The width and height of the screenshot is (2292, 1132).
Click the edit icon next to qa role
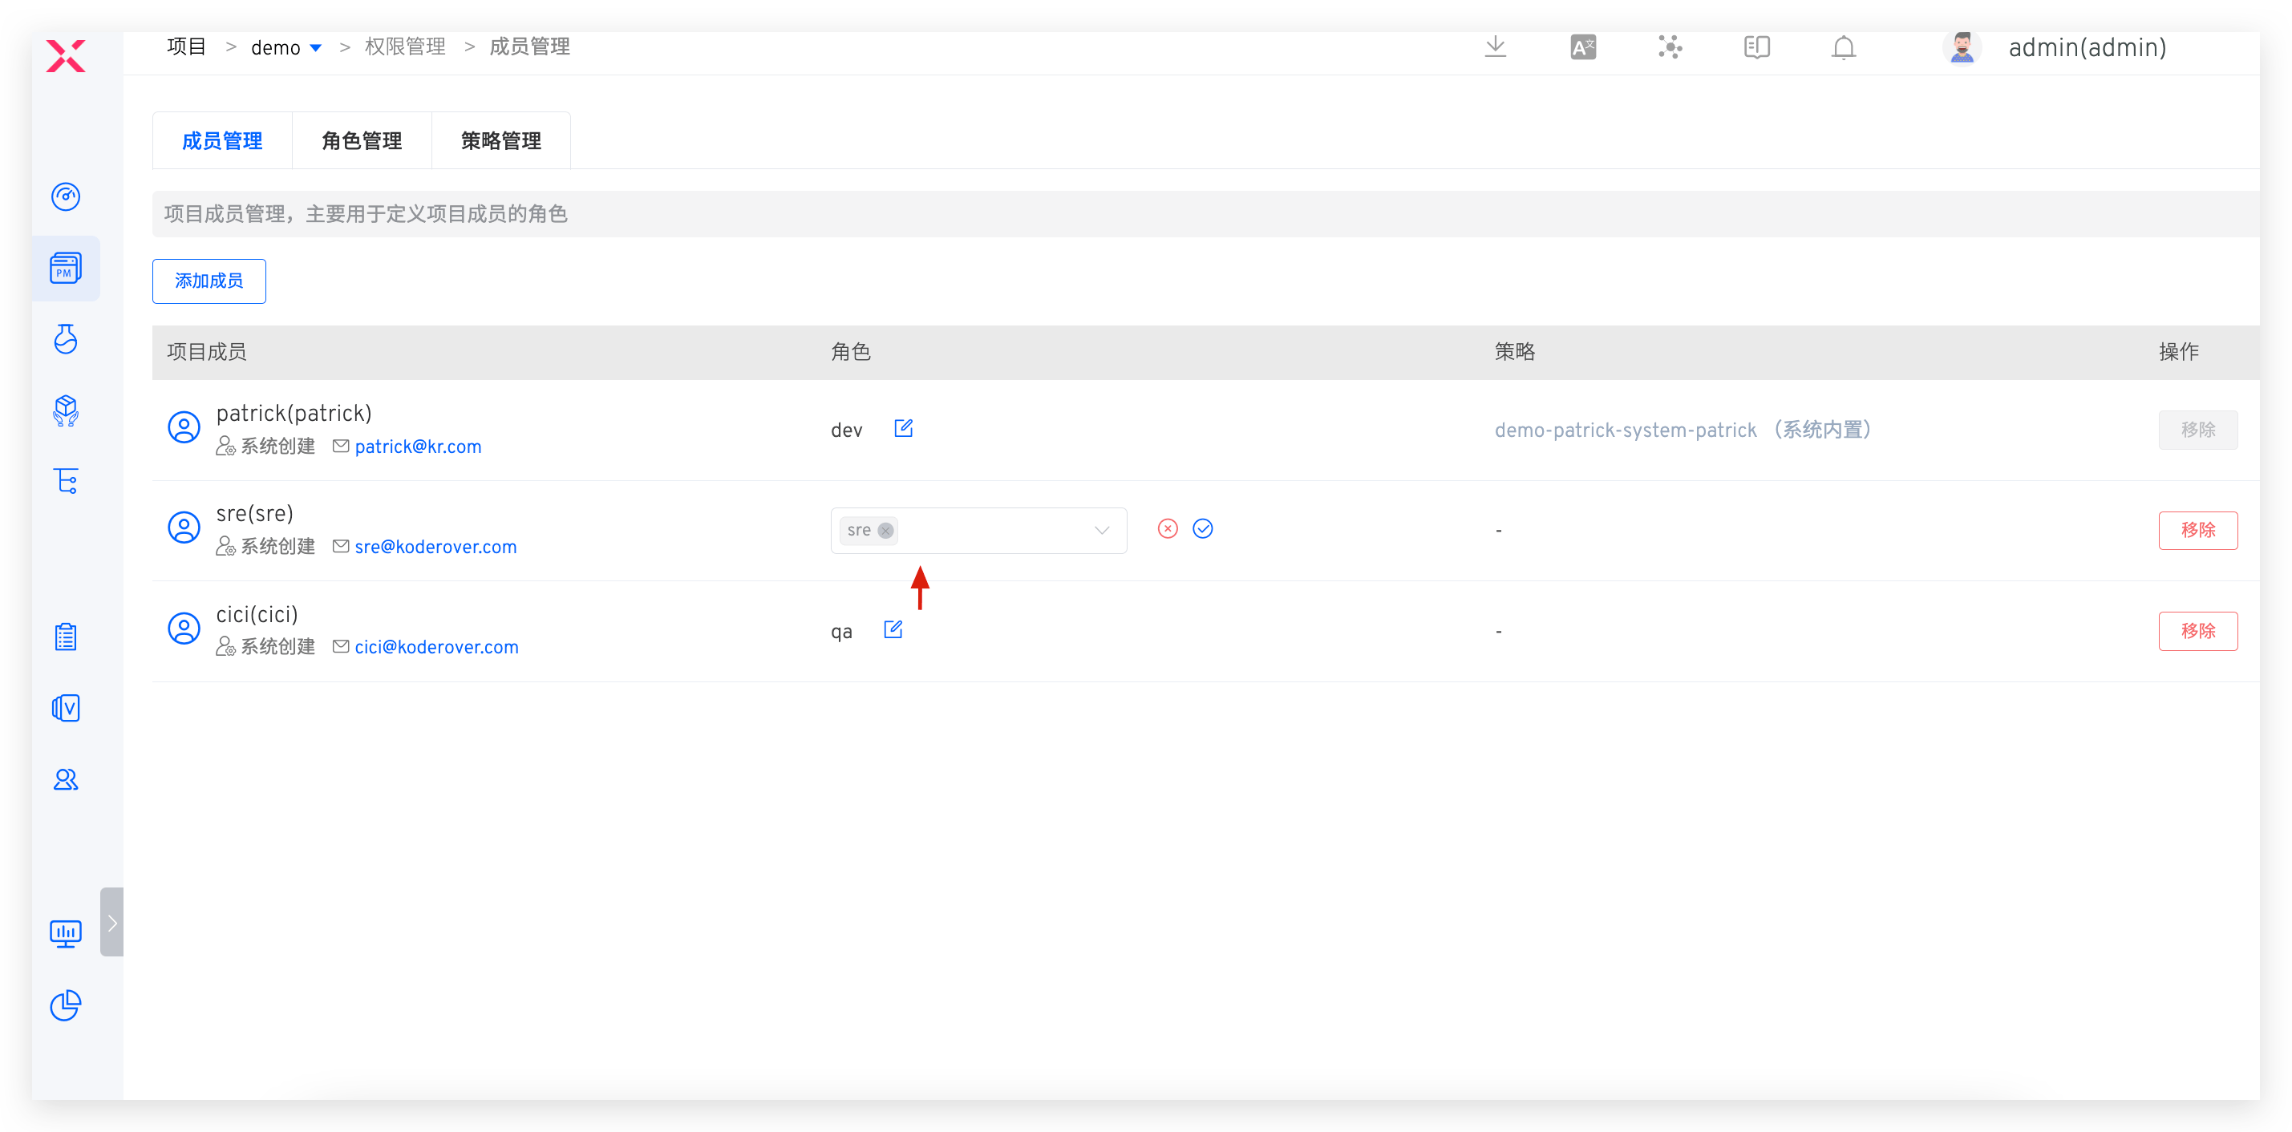pyautogui.click(x=893, y=629)
